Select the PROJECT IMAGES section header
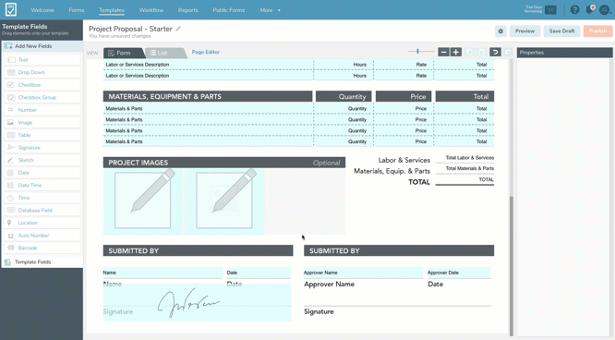This screenshot has width=615, height=340. (x=224, y=163)
